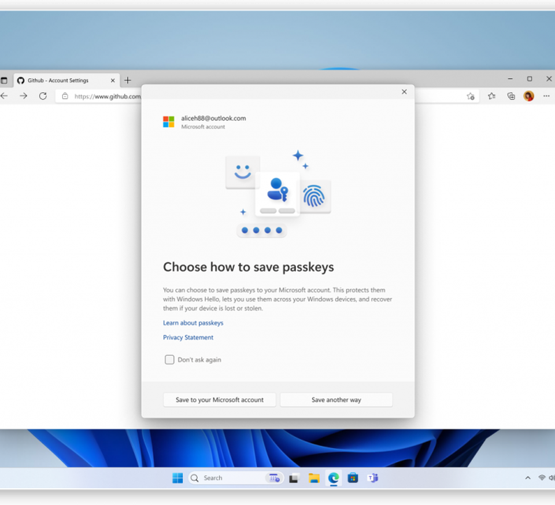Close the passkey dialog
The image size is (555, 505).
click(404, 91)
